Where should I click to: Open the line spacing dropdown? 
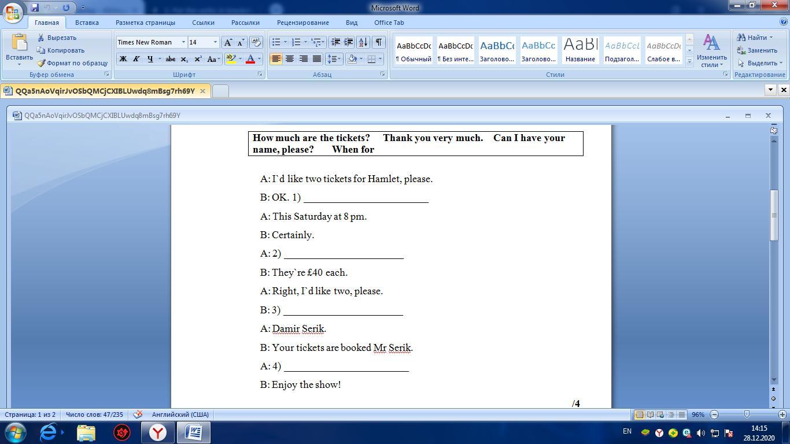point(334,59)
